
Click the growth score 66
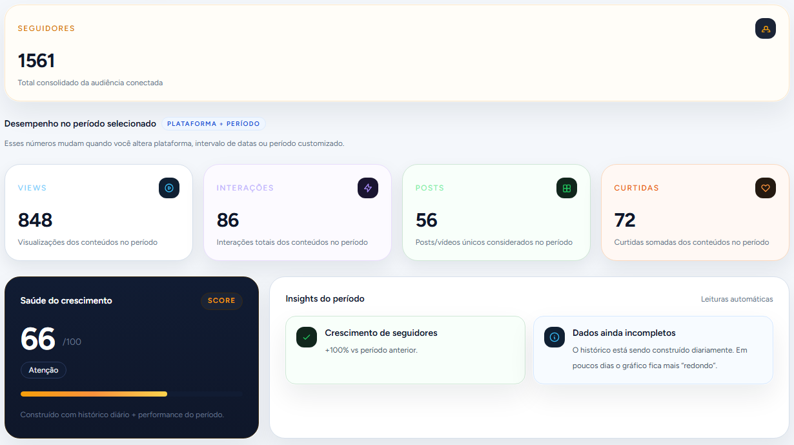point(38,338)
